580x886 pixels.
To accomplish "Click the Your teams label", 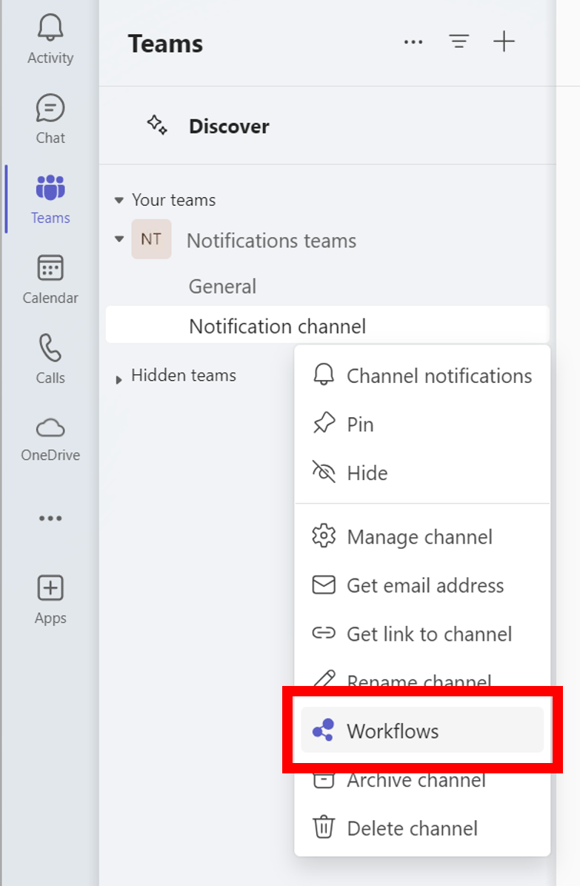I will (x=174, y=200).
